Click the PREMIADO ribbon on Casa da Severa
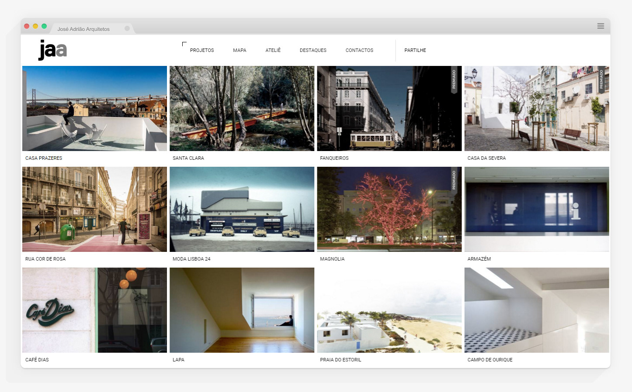Viewport: 632px width, 392px height. [x=601, y=79]
